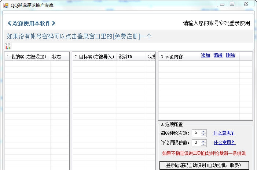Close the QQ说说评论推广专家 window
257x170 pixels.
246,4
